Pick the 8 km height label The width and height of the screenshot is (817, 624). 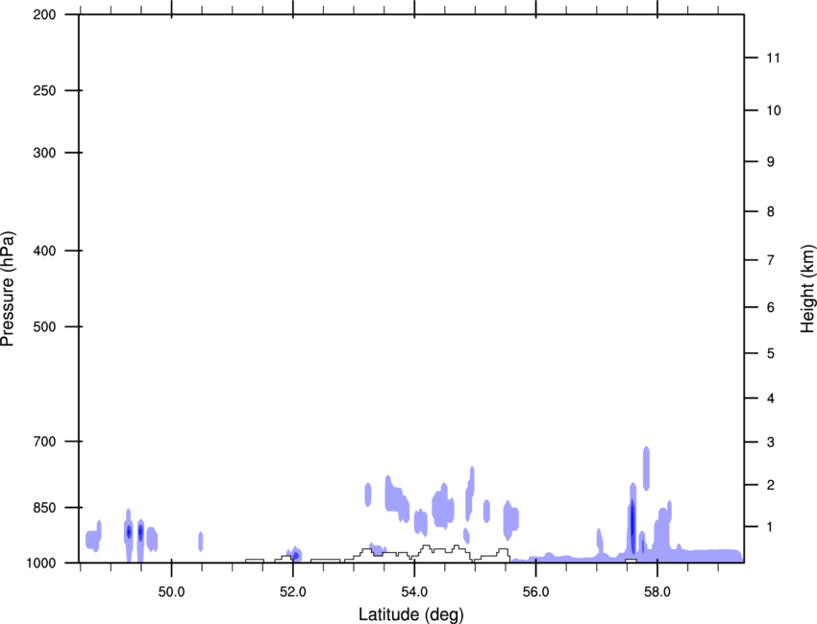click(x=770, y=211)
